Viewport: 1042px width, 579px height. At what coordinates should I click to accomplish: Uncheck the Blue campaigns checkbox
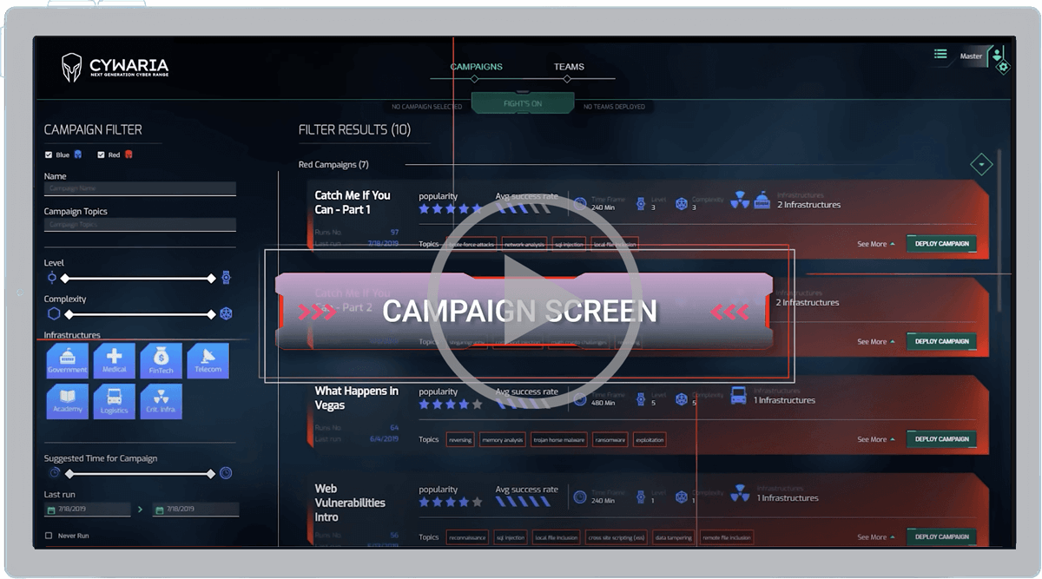[x=49, y=155]
